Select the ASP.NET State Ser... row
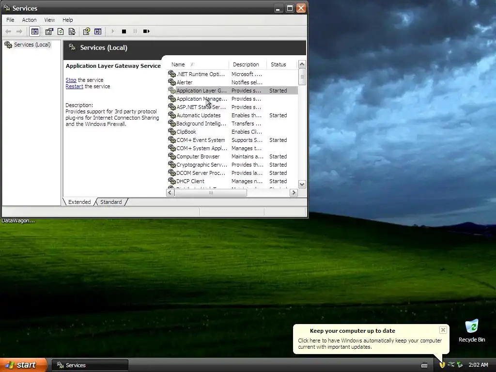The width and height of the screenshot is (496, 372). [232, 107]
